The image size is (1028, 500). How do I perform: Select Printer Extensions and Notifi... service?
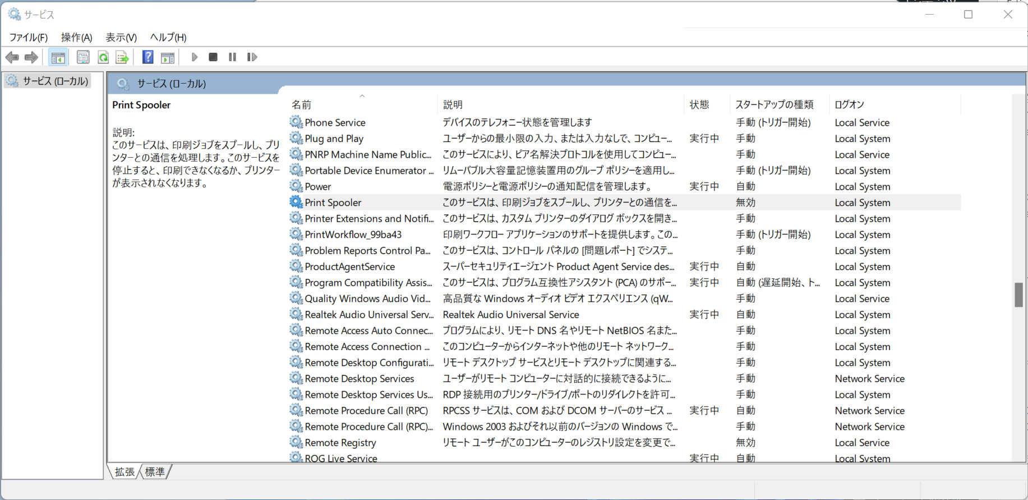pos(369,218)
